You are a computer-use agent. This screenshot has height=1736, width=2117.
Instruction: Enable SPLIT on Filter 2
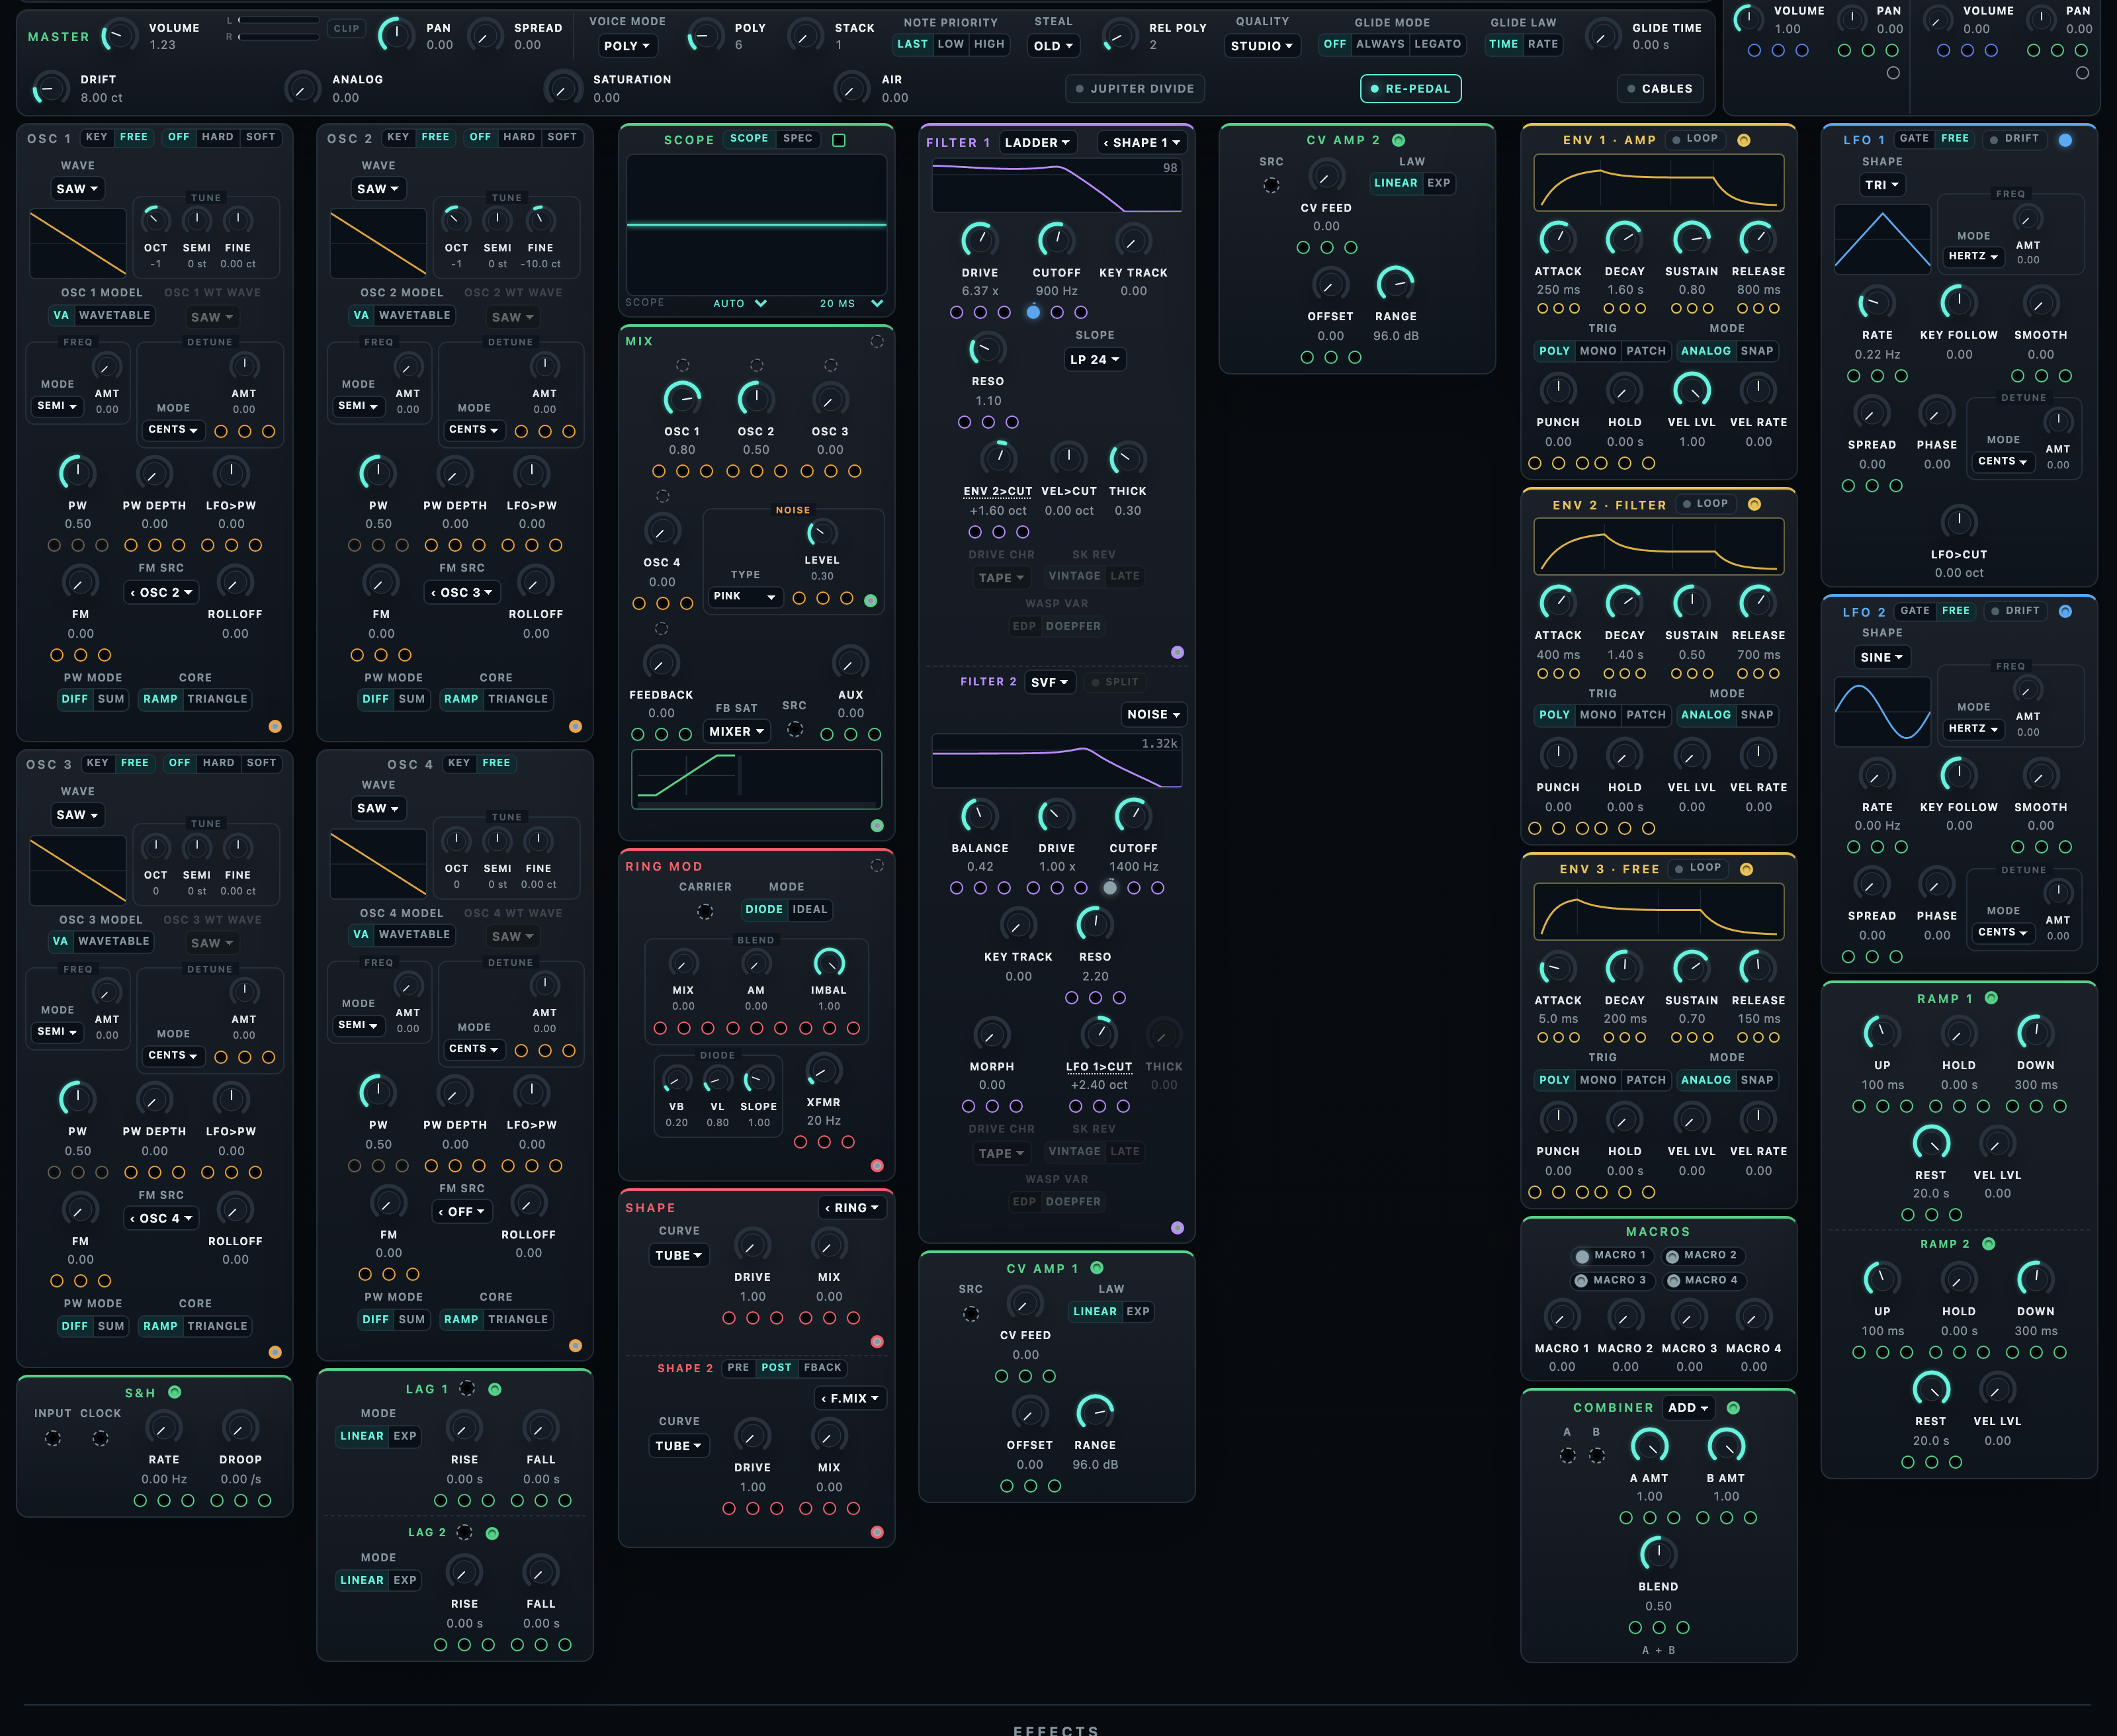click(x=1115, y=682)
